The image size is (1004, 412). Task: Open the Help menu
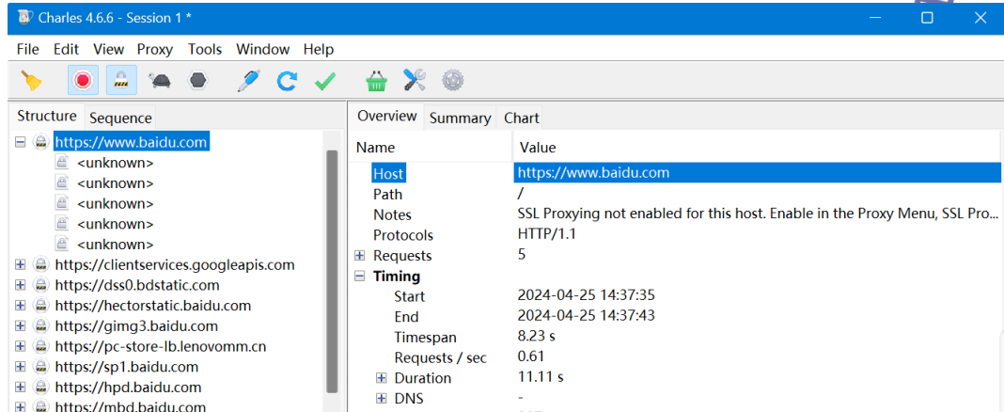pyautogui.click(x=319, y=49)
